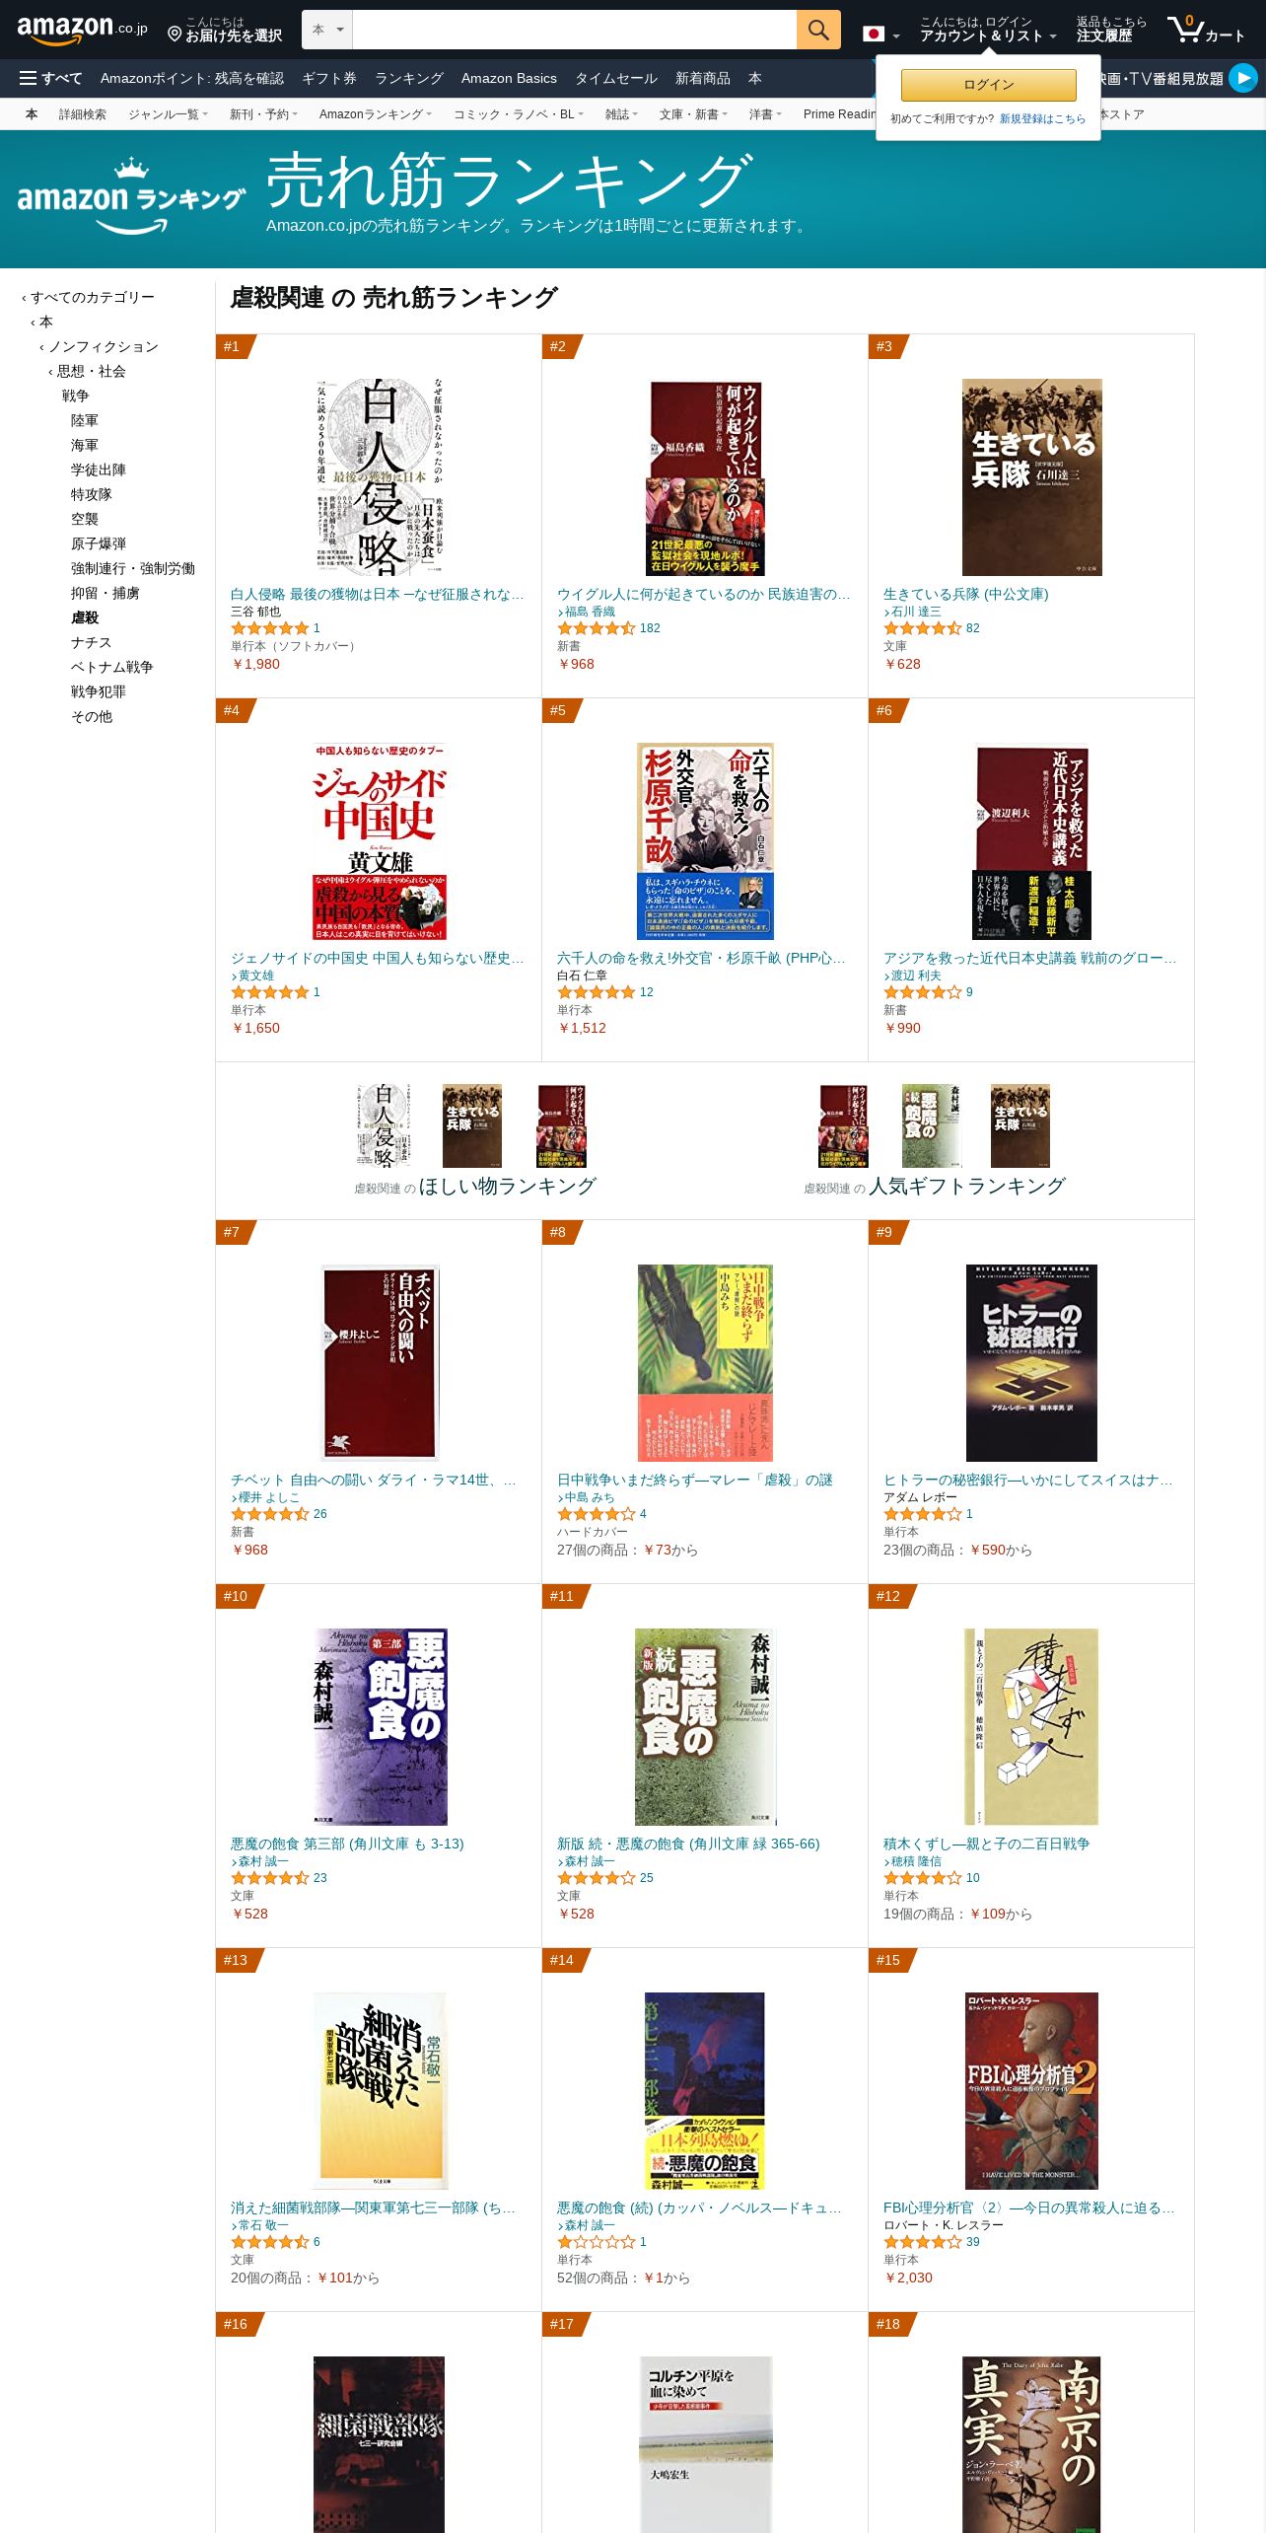Viewport: 1266px width, 2533px height.
Task: Open the hamburger すべて menu
Action: (51, 78)
